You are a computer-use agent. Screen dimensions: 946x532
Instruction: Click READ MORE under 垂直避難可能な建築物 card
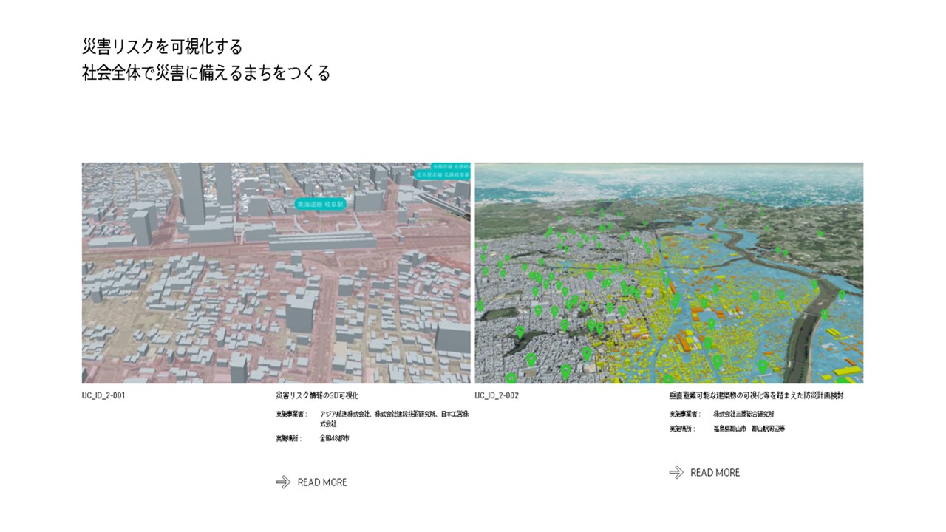715,473
